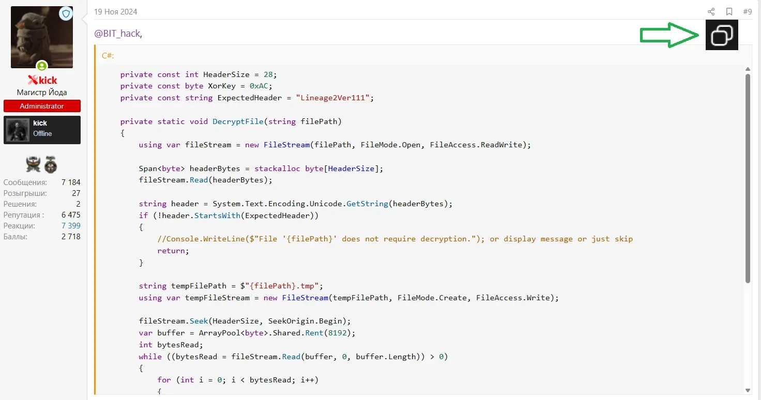Click the 'ArrayPool<byte>.Shared.Rent(8192)' line
This screenshot has width=761, height=400.
248,333
